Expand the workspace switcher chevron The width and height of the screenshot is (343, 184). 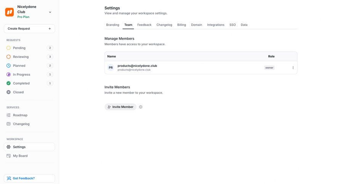[x=50, y=12]
